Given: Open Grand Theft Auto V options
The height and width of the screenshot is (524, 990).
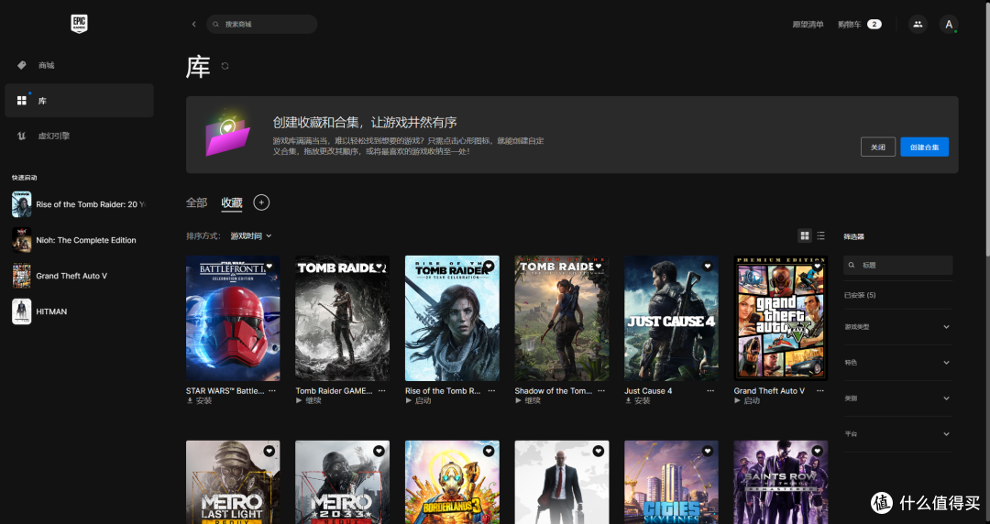Looking at the screenshot, I should [820, 391].
